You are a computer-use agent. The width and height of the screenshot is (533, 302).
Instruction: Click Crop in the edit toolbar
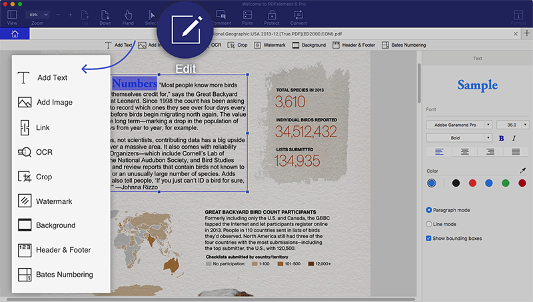[237, 45]
